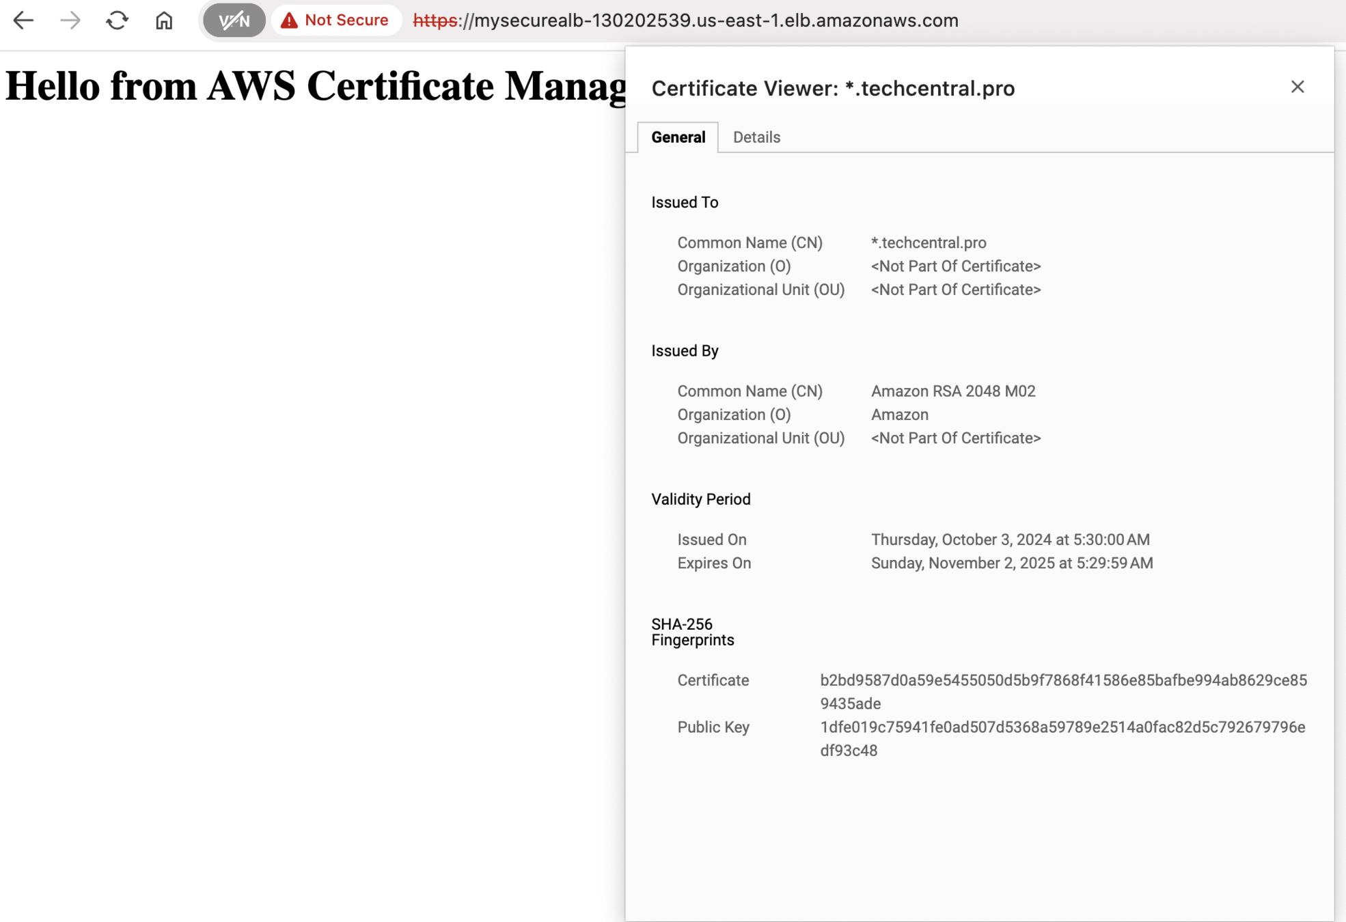Click the Hello from AWS heading
The height and width of the screenshot is (922, 1346).
[314, 87]
